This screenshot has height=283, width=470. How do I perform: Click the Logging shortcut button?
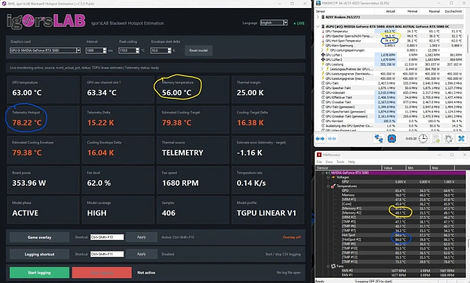[40, 254]
